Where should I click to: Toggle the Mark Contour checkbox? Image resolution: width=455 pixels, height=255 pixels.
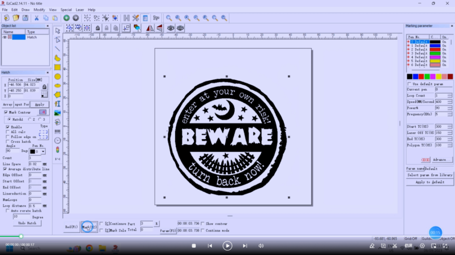click(6, 113)
